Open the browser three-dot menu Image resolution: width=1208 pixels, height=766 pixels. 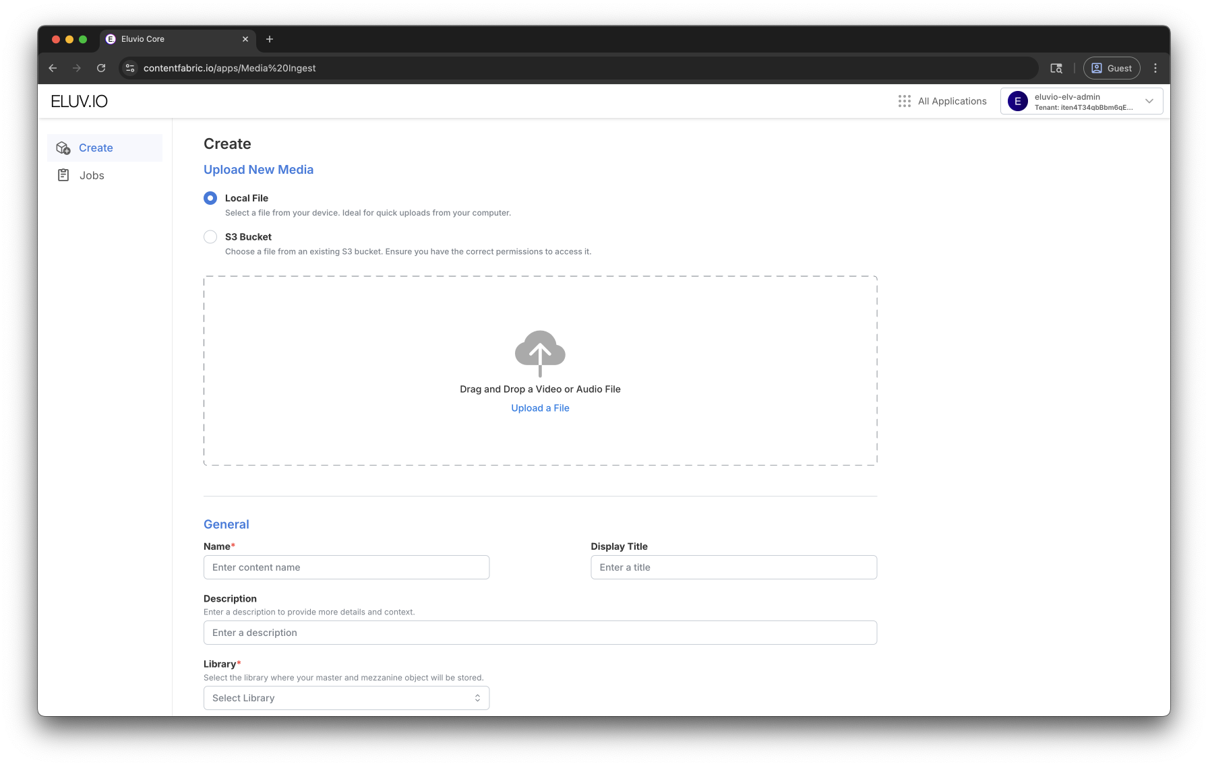click(1155, 68)
